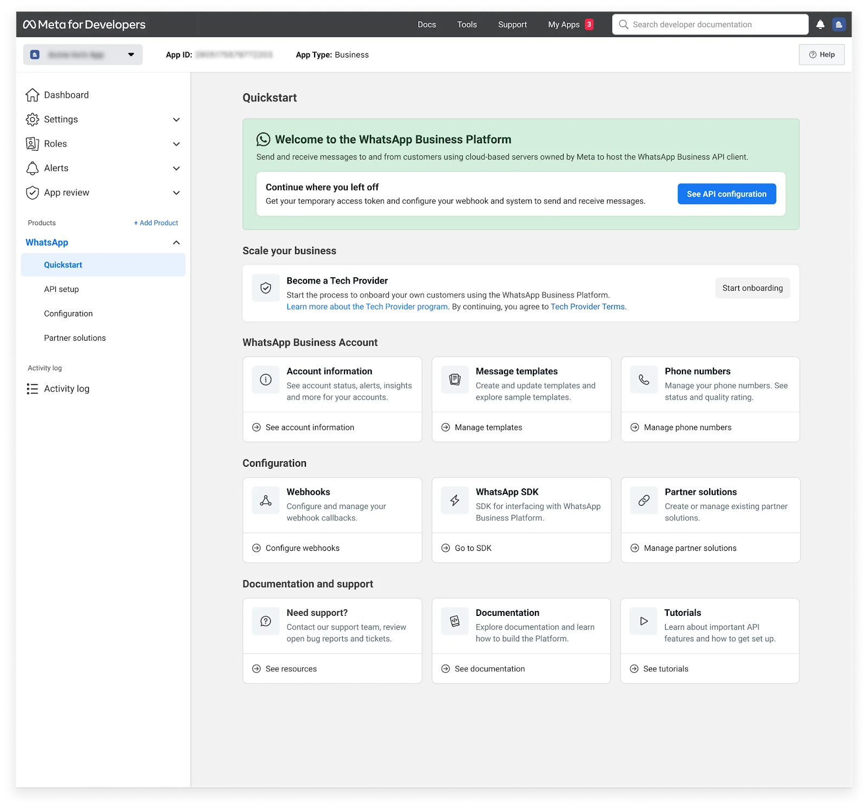
Task: Open the Docs menu
Action: pos(427,24)
